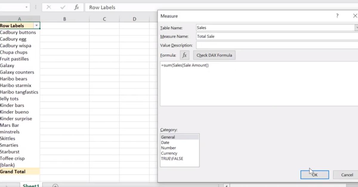This screenshot has width=358, height=187.
Task: Click the Cancel X icon beside the formula bar
Action: (x=49, y=7)
